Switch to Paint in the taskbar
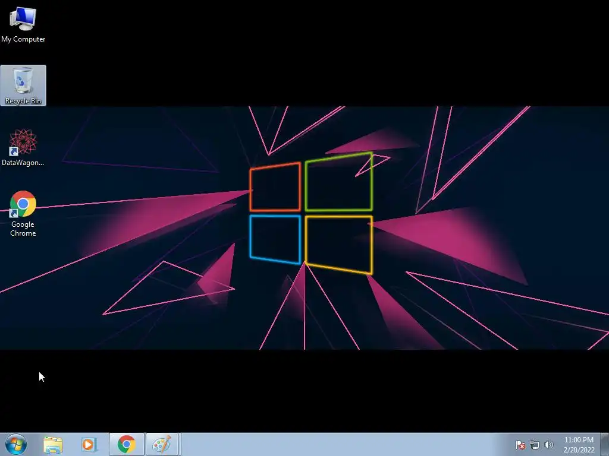The height and width of the screenshot is (456, 609). (x=162, y=444)
